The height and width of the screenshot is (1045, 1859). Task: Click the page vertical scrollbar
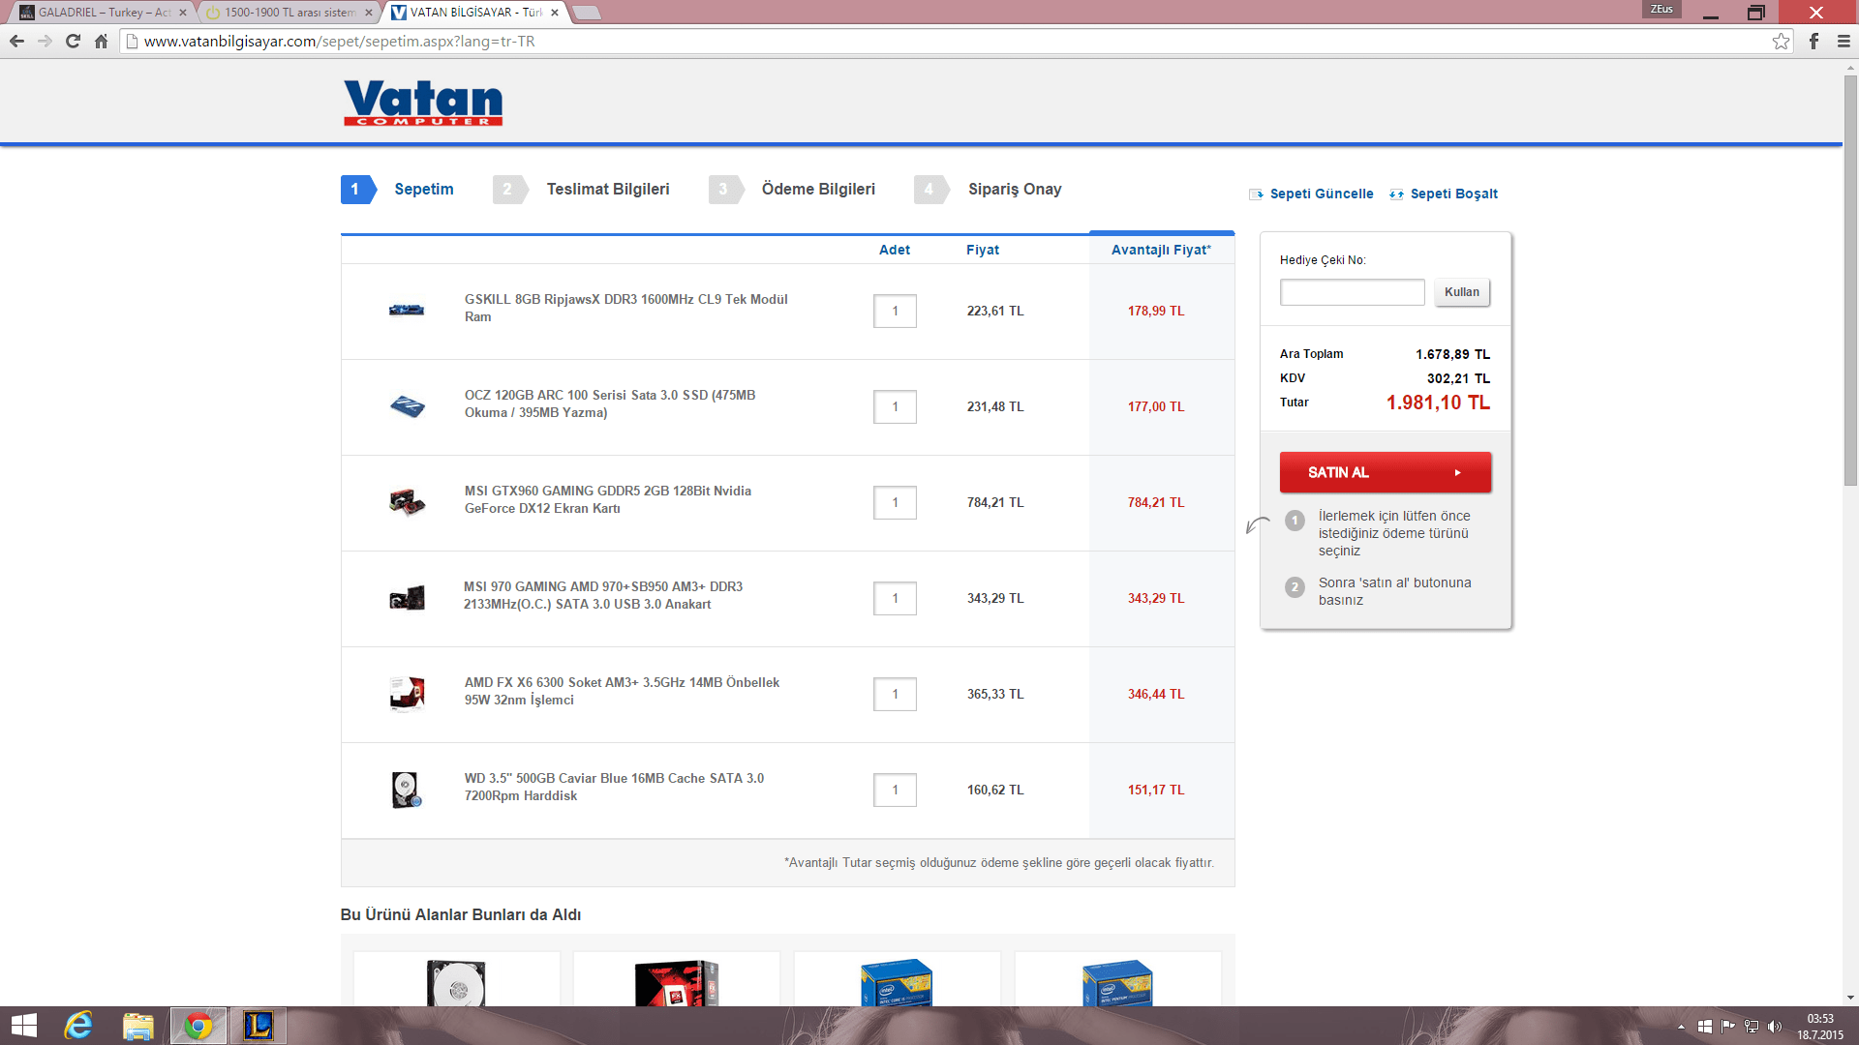(1850, 281)
